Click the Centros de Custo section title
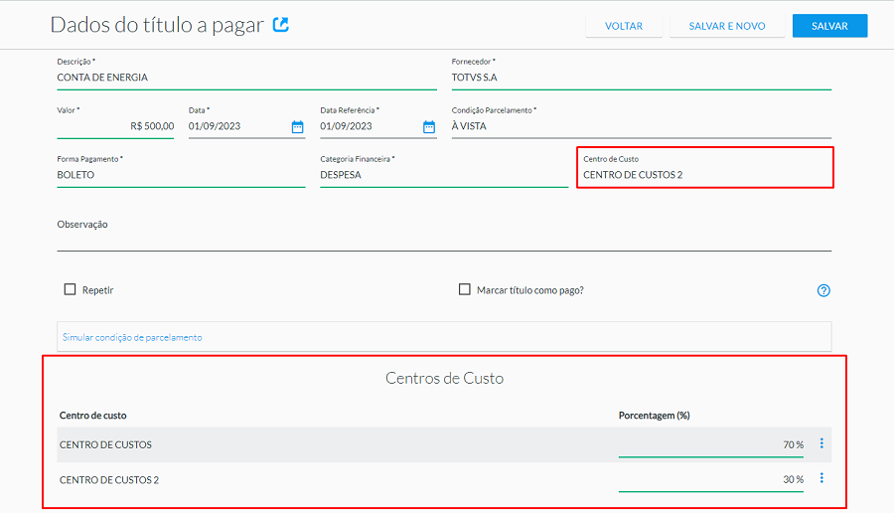Image resolution: width=894 pixels, height=513 pixels. (444, 378)
